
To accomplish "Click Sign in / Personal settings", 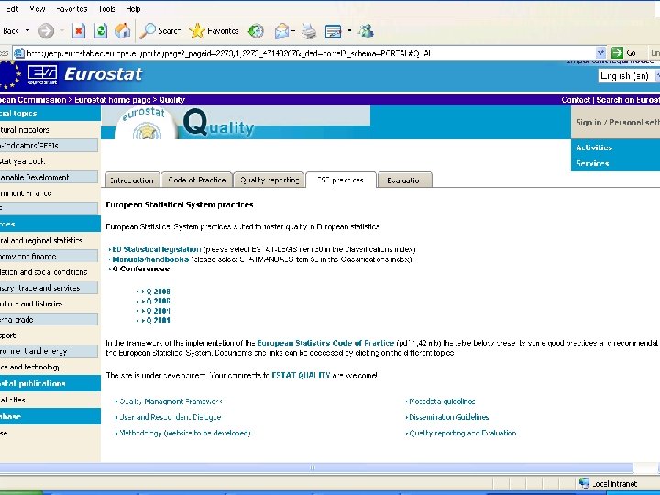I will click(618, 122).
